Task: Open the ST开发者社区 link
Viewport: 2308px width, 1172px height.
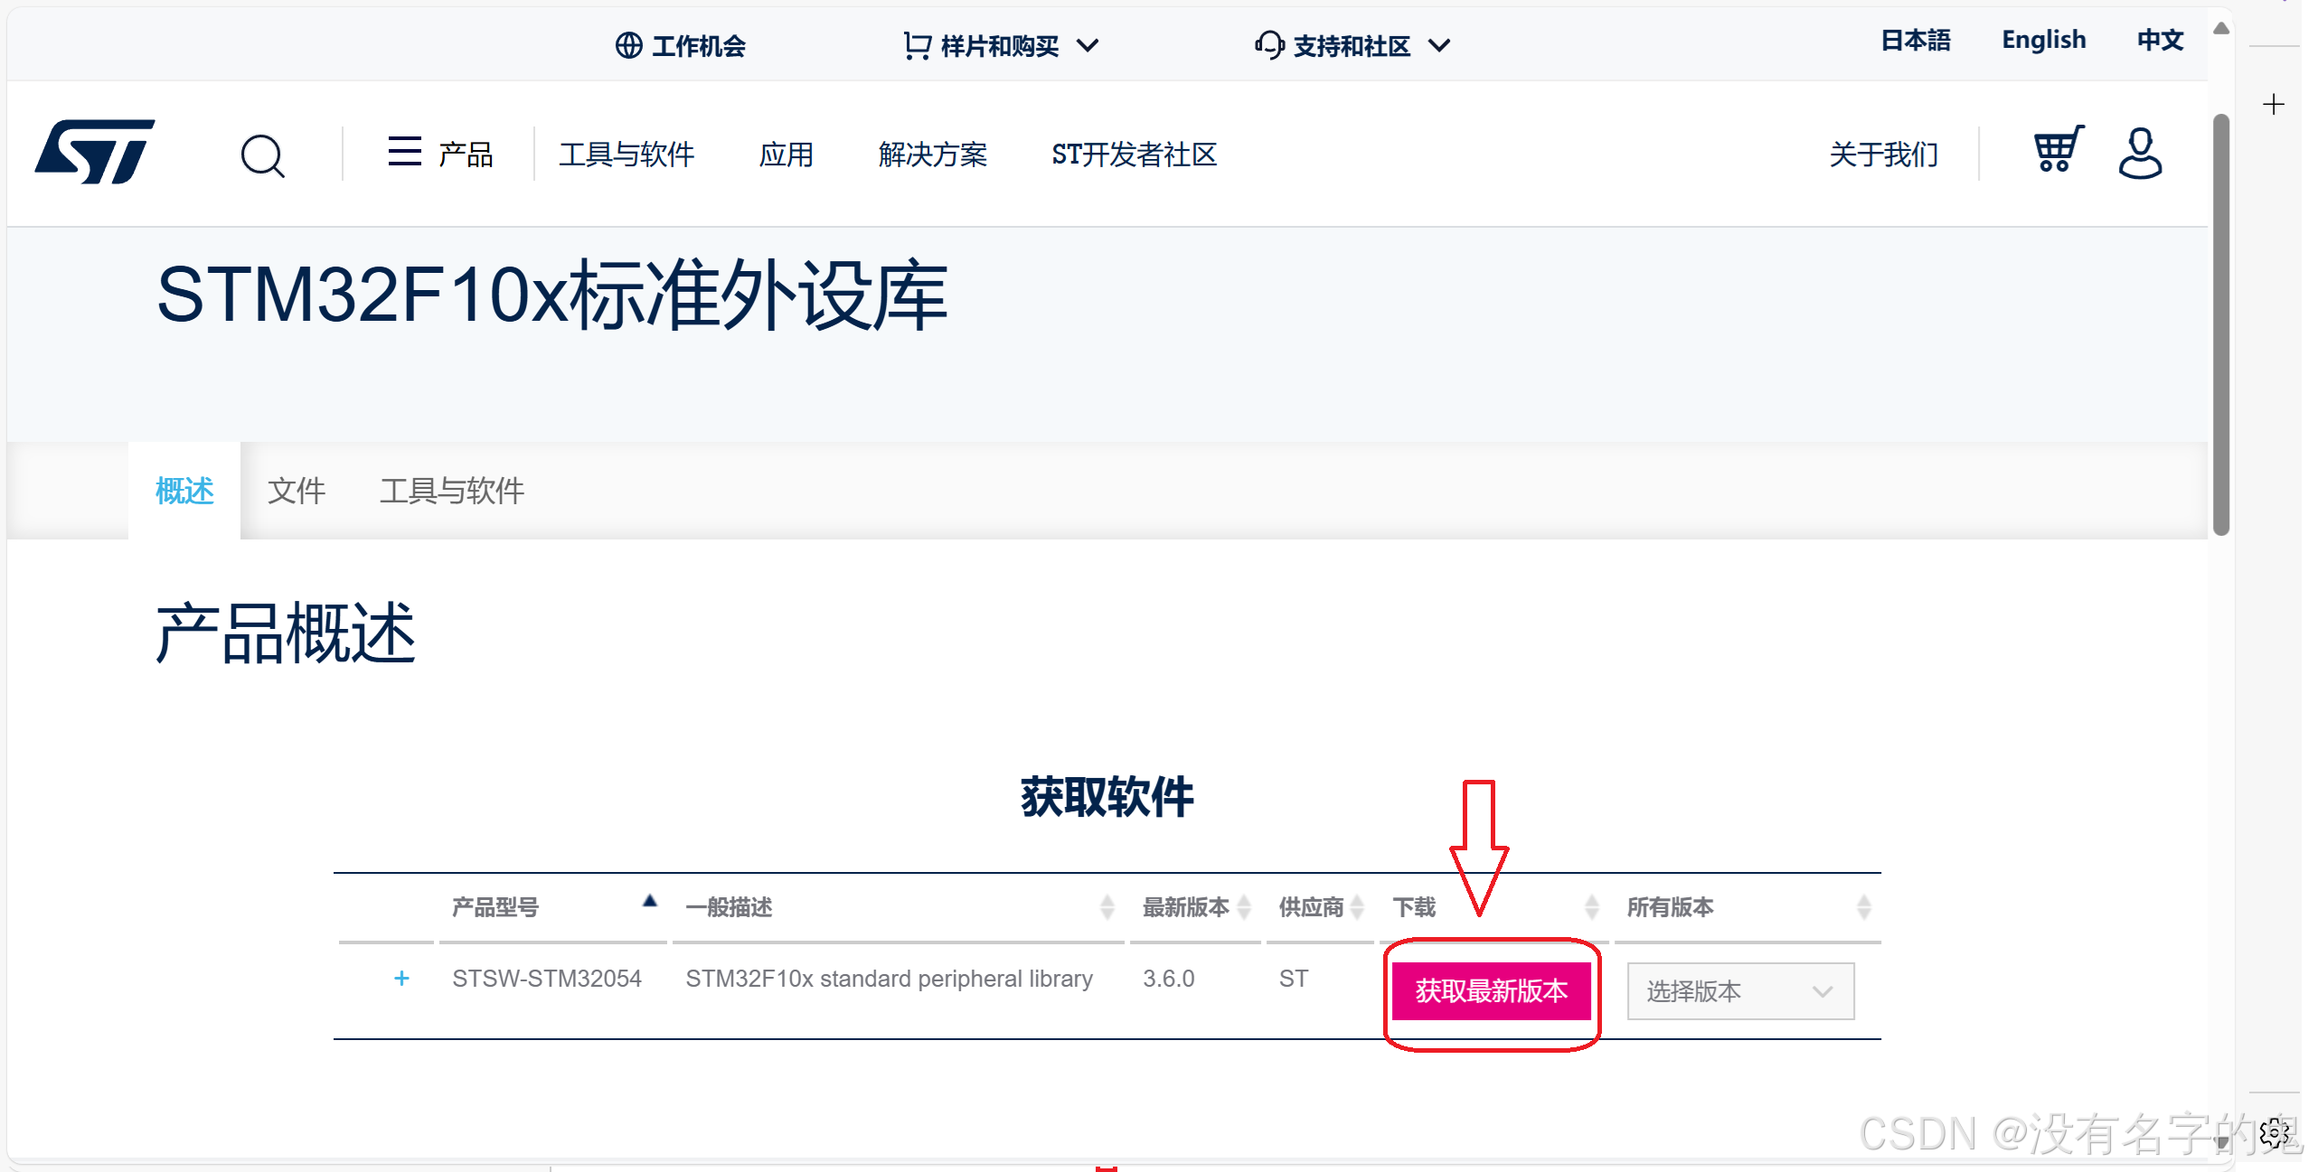Action: click(1134, 155)
